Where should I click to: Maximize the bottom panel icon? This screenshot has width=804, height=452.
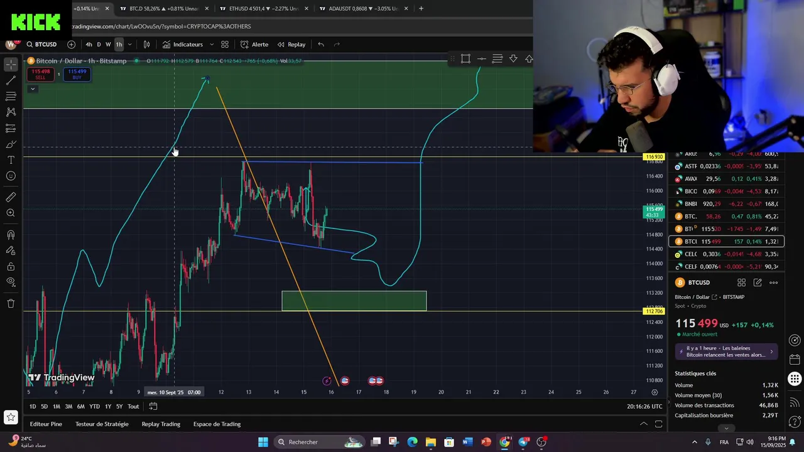(x=658, y=424)
